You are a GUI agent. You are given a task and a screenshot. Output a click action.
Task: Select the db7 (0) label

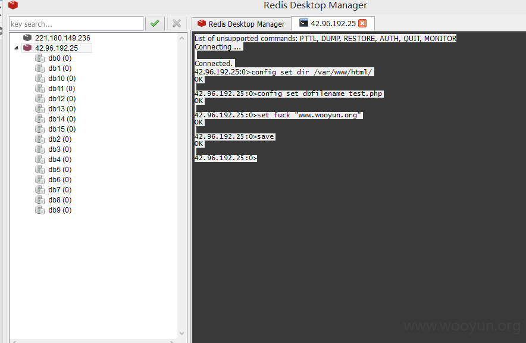(60, 189)
